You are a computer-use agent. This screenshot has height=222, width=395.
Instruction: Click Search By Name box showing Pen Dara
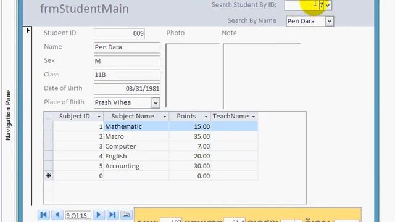(306, 21)
